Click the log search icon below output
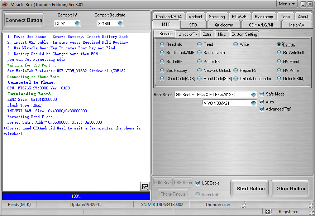The width and height of the screenshot is (315, 216). [145, 187]
